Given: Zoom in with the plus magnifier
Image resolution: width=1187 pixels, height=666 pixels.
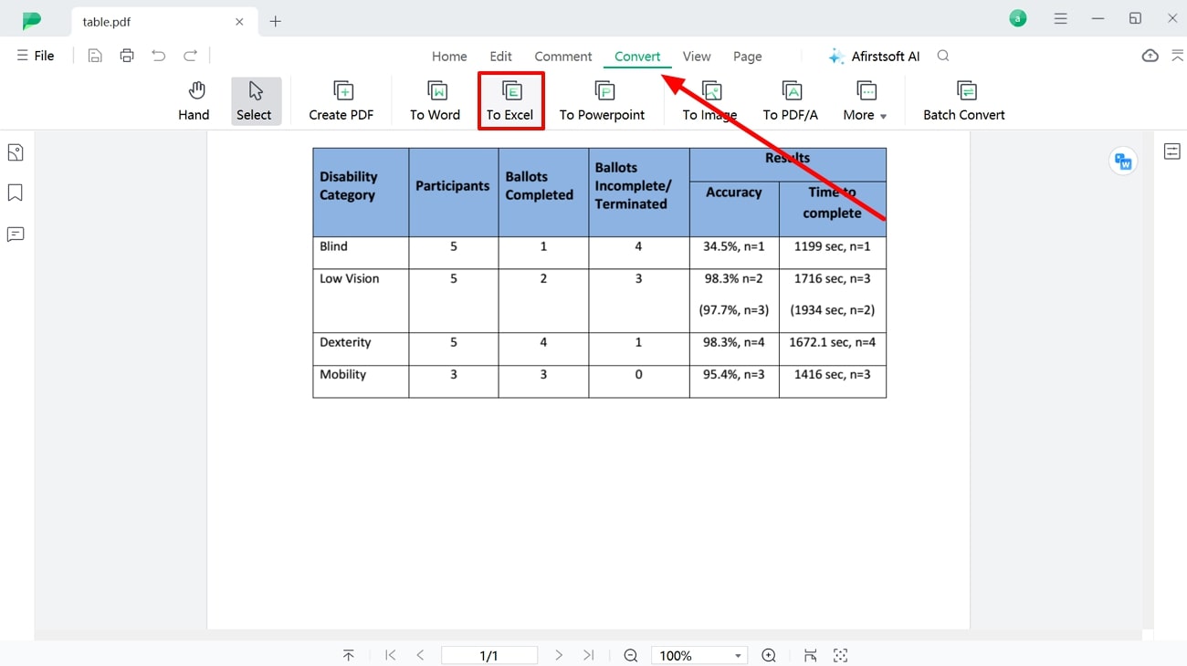Looking at the screenshot, I should point(769,655).
